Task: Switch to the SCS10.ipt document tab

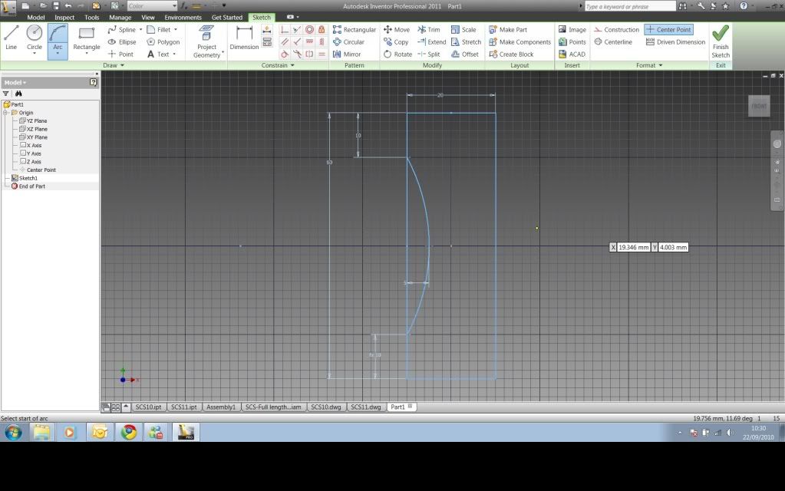Action: (147, 407)
